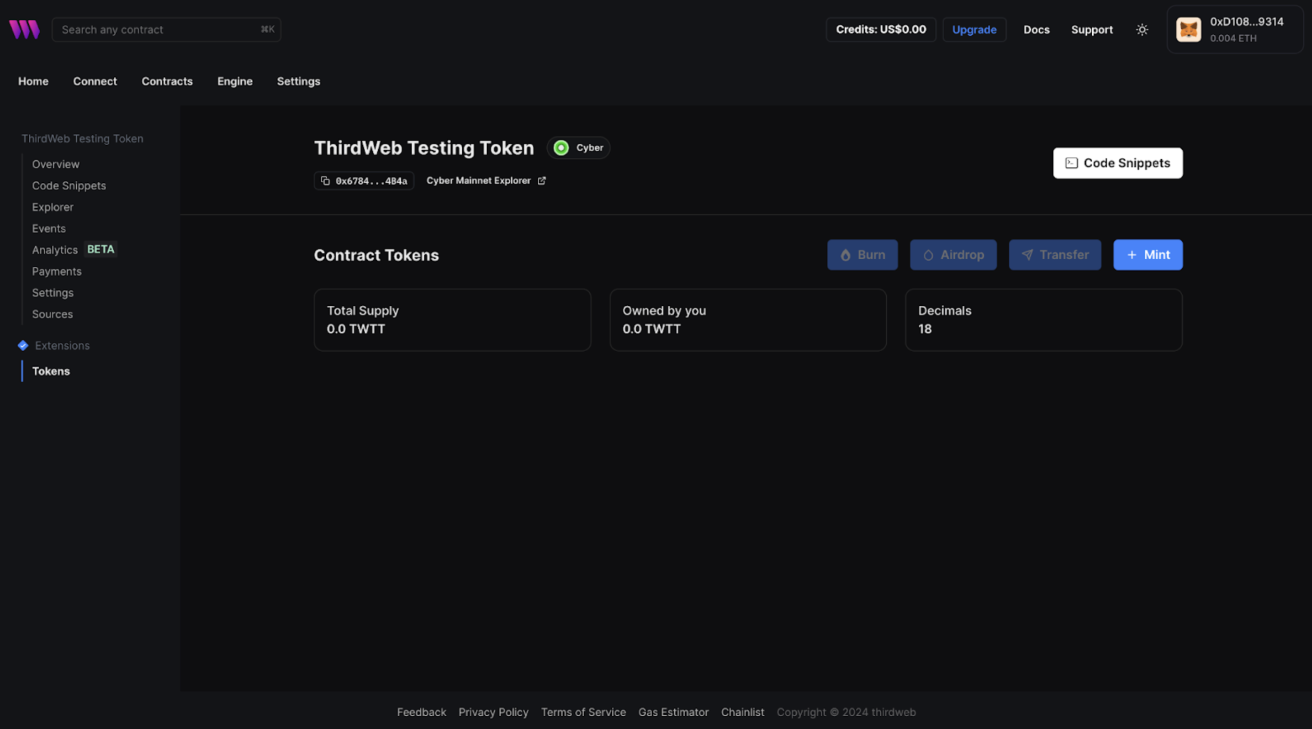Viewport: 1312px width, 729px height.
Task: Click the thirdweb logo icon
Action: [x=24, y=29]
